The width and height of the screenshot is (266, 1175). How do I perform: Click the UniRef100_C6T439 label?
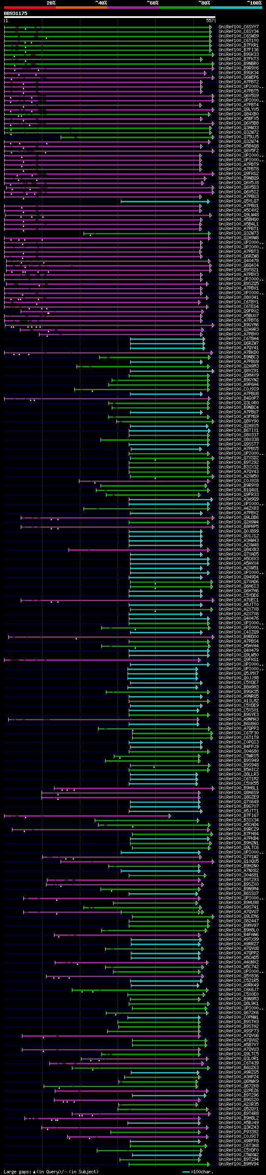[238, 1062]
